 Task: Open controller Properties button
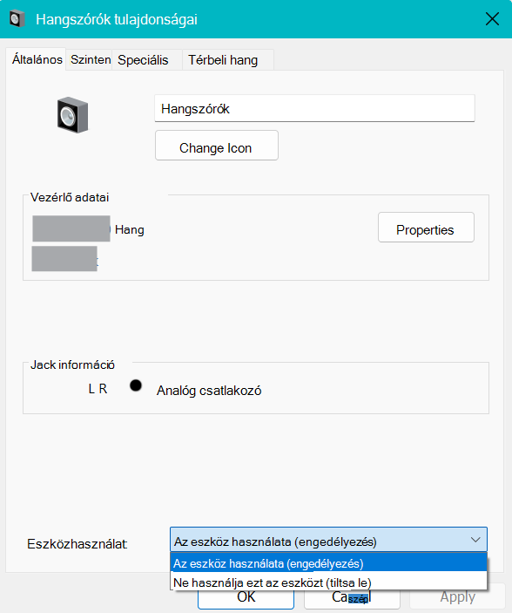pos(426,228)
